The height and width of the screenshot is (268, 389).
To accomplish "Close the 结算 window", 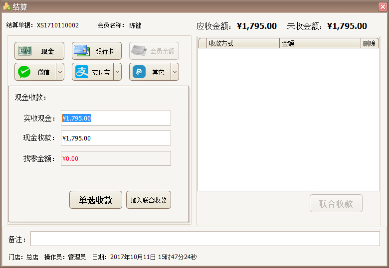I will 383,6.
